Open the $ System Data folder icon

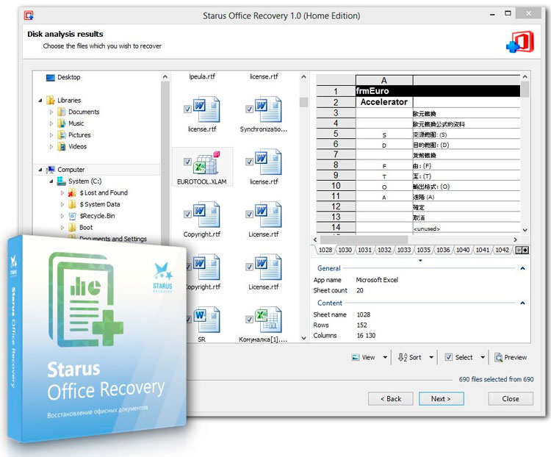73,204
